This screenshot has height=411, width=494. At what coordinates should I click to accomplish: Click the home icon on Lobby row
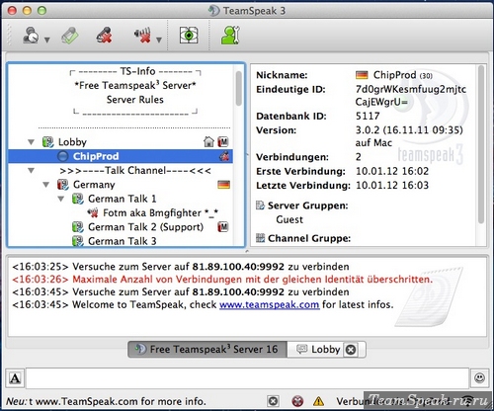[x=208, y=141]
